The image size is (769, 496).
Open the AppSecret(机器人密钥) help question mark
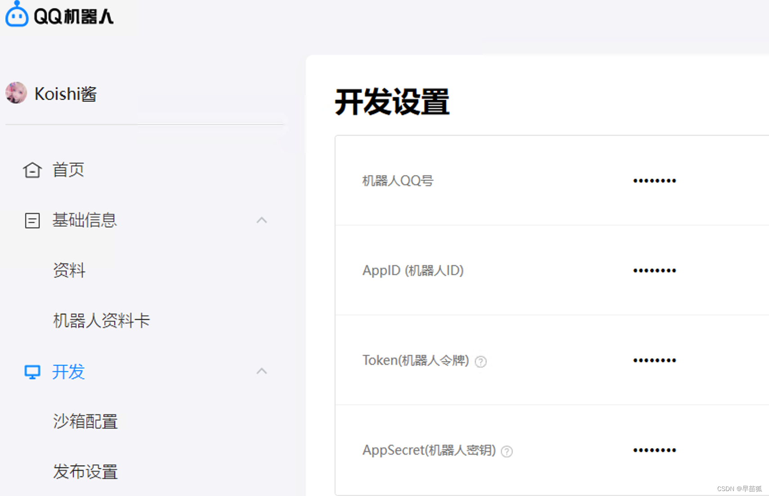click(506, 452)
